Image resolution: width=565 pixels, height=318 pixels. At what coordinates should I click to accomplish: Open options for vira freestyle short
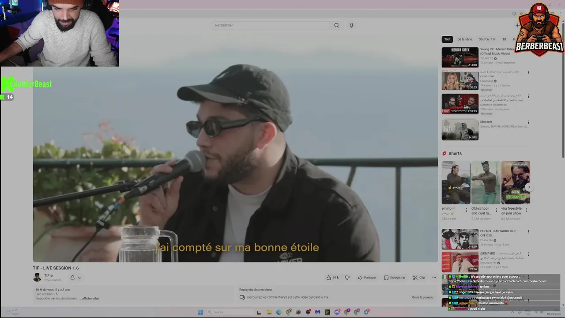(526, 210)
